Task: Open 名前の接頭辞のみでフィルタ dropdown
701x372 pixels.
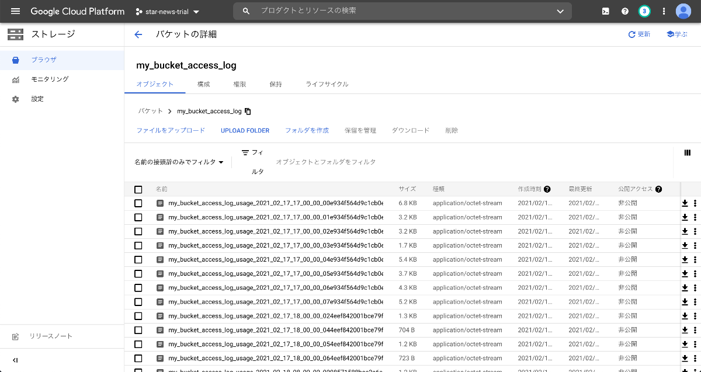Action: [x=179, y=162]
